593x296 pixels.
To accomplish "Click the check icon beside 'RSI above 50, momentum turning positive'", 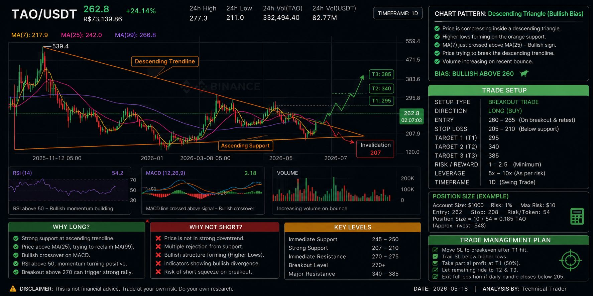I will [16, 264].
